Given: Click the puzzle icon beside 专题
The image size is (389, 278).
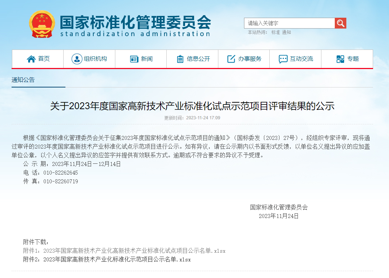Looking at the screenshot, I should tap(340, 59).
